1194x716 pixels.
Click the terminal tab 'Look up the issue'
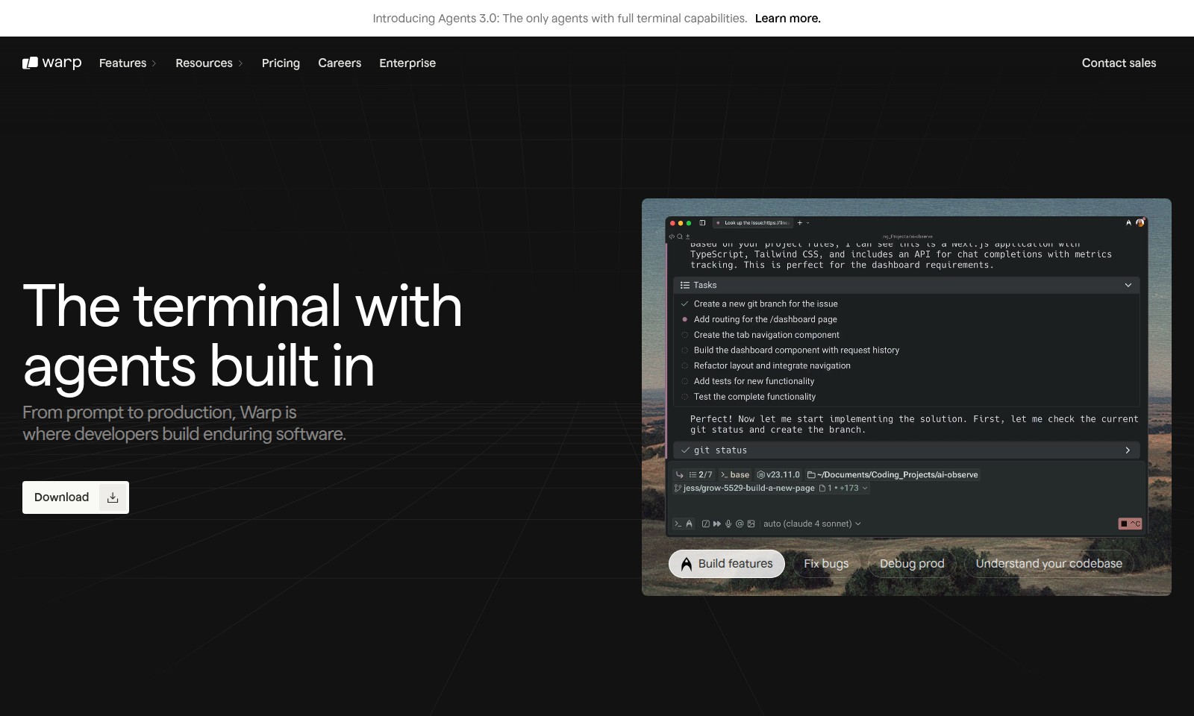pyautogui.click(x=753, y=223)
